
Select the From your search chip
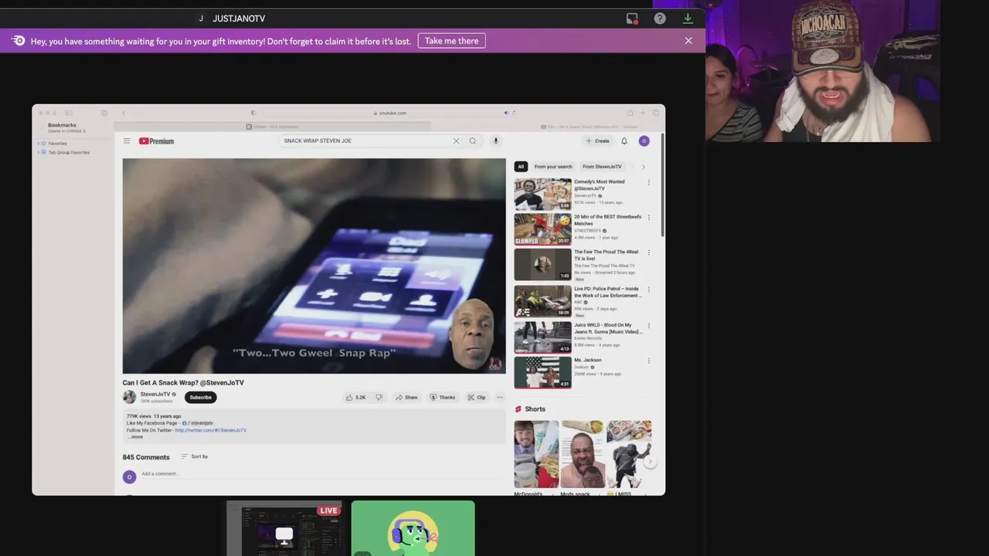pyautogui.click(x=553, y=167)
